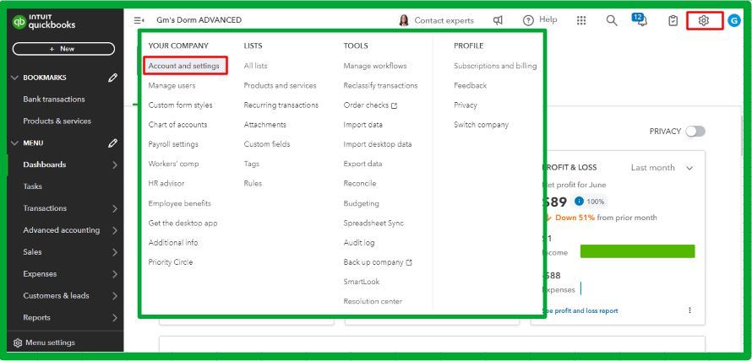Edit Menu with pencil icon
752x361 pixels.
tap(112, 143)
